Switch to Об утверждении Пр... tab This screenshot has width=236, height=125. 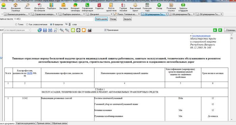coord(182,14)
